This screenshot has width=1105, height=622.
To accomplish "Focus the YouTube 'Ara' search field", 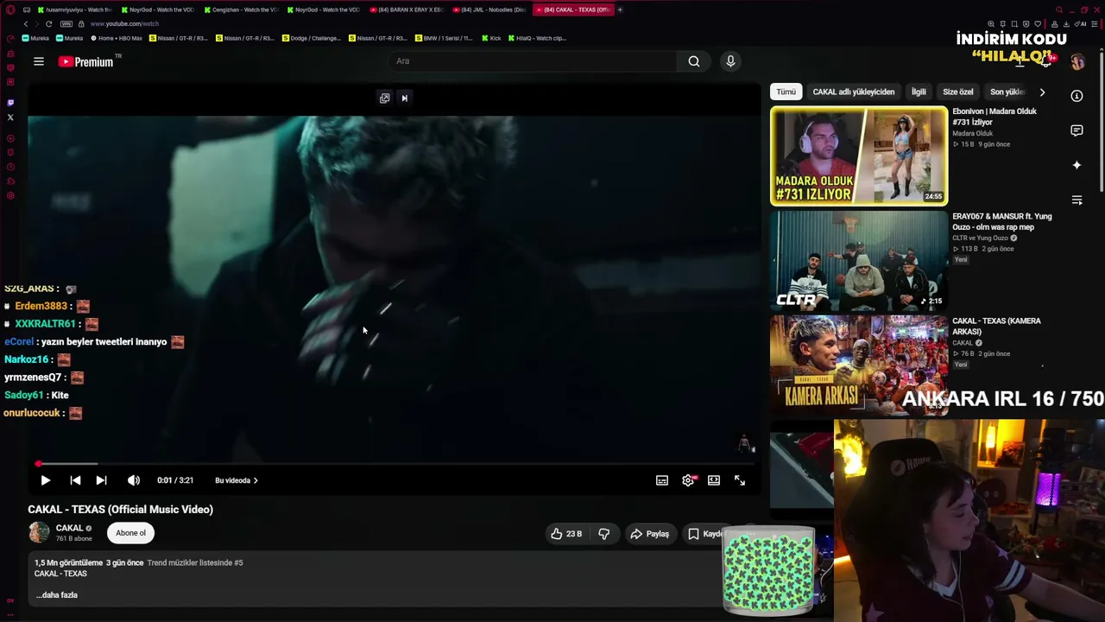I will point(534,61).
